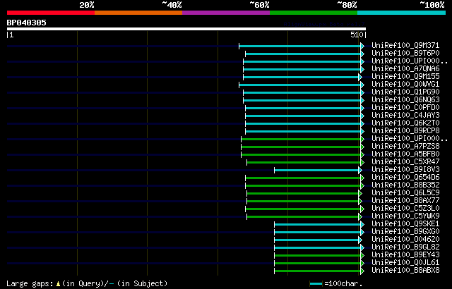Click the =100char. scale legend bar
Image resolution: width=452 pixels, height=289 pixels.
tap(316, 284)
